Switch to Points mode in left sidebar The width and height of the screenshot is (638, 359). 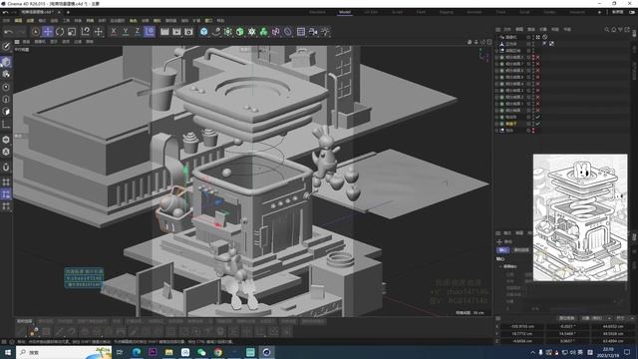6,87
